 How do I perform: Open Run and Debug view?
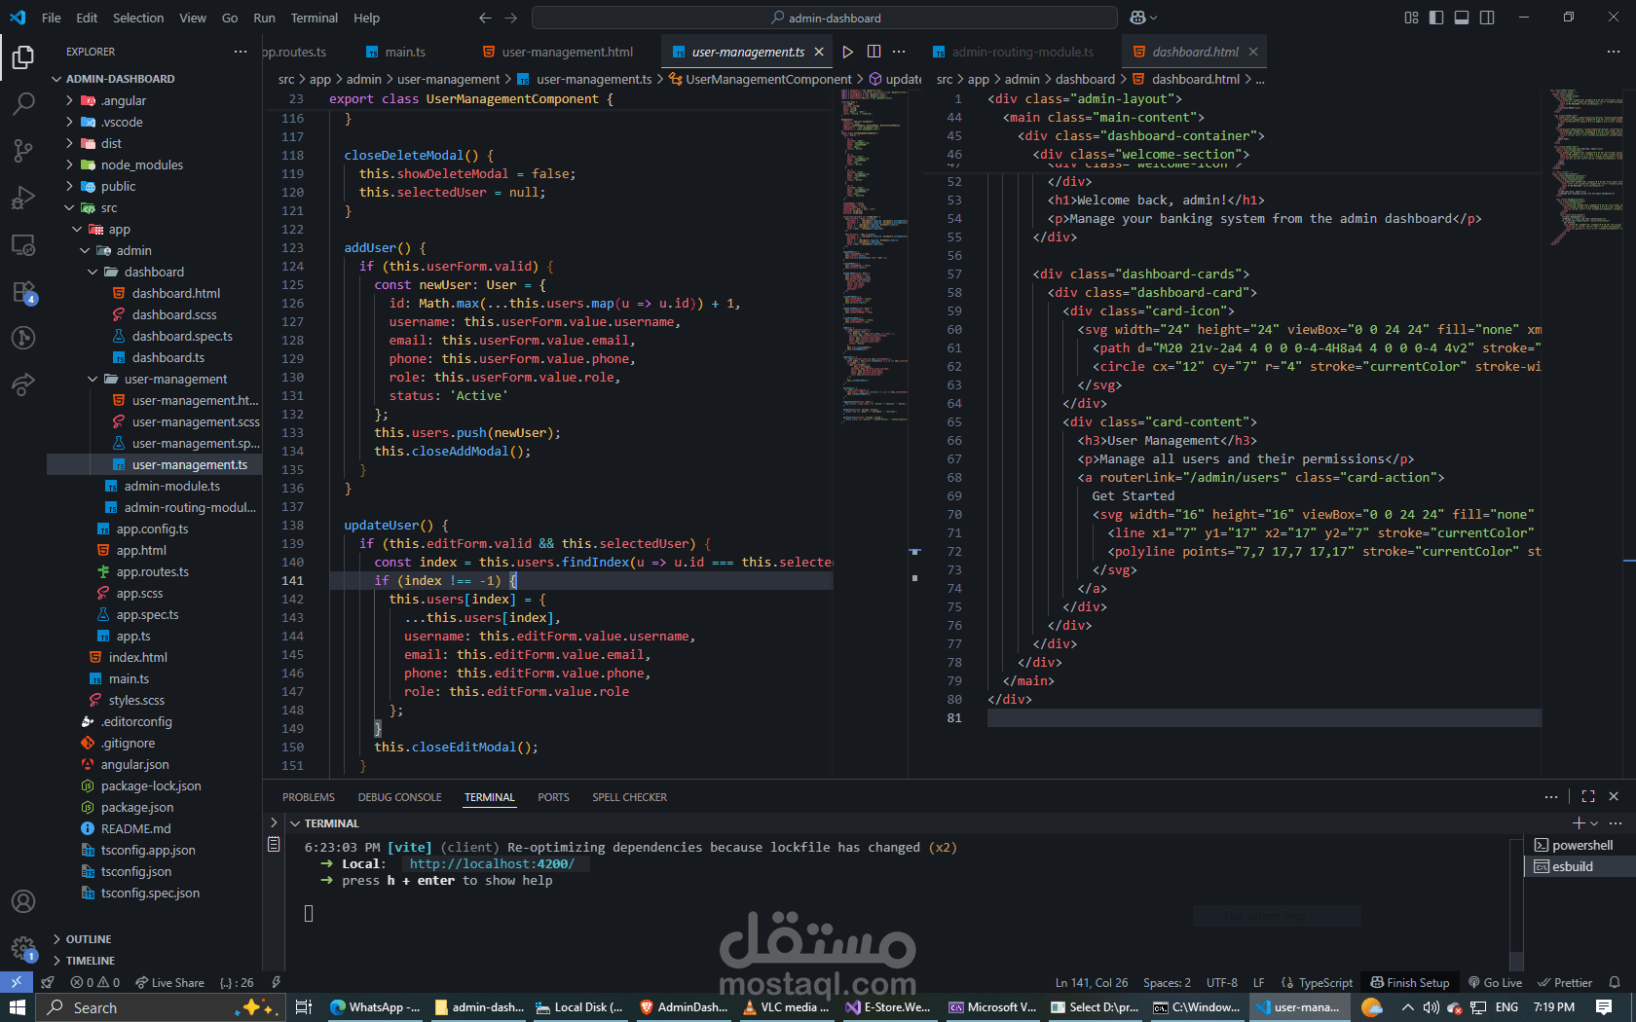[x=23, y=198]
